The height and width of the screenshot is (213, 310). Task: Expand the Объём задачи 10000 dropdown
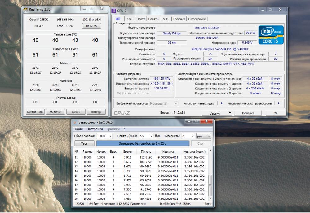(110, 136)
